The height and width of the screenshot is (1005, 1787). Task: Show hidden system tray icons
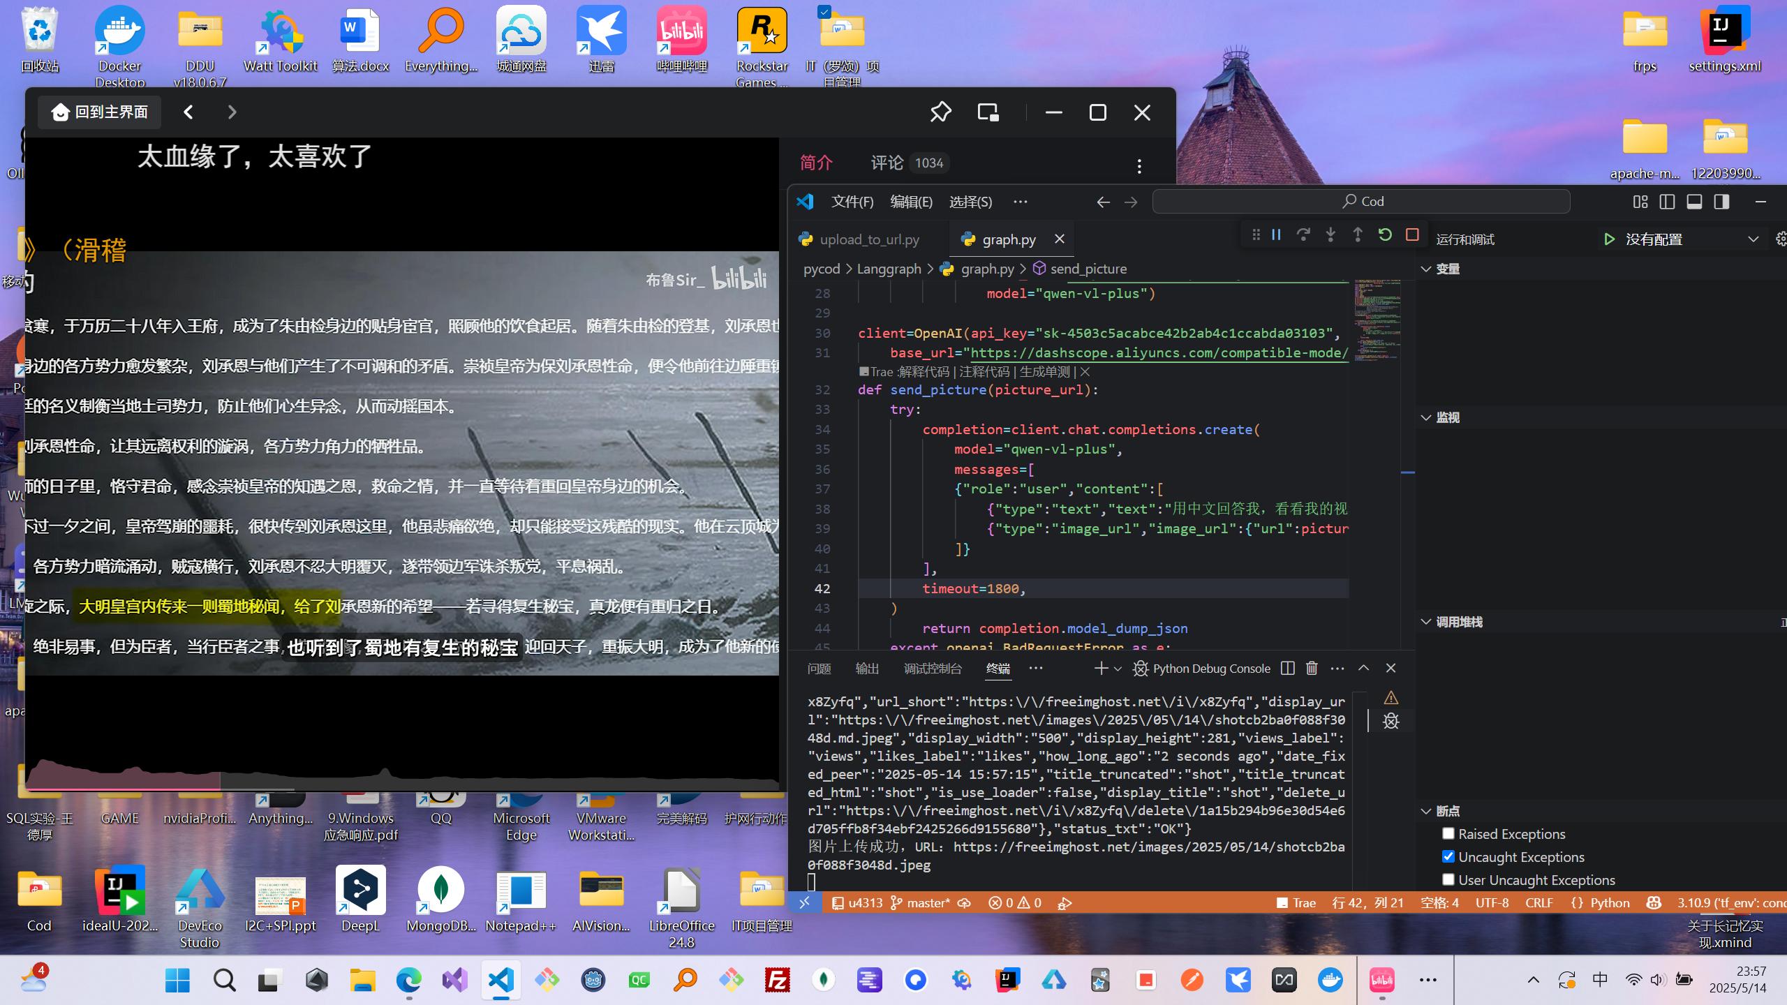[1533, 981]
